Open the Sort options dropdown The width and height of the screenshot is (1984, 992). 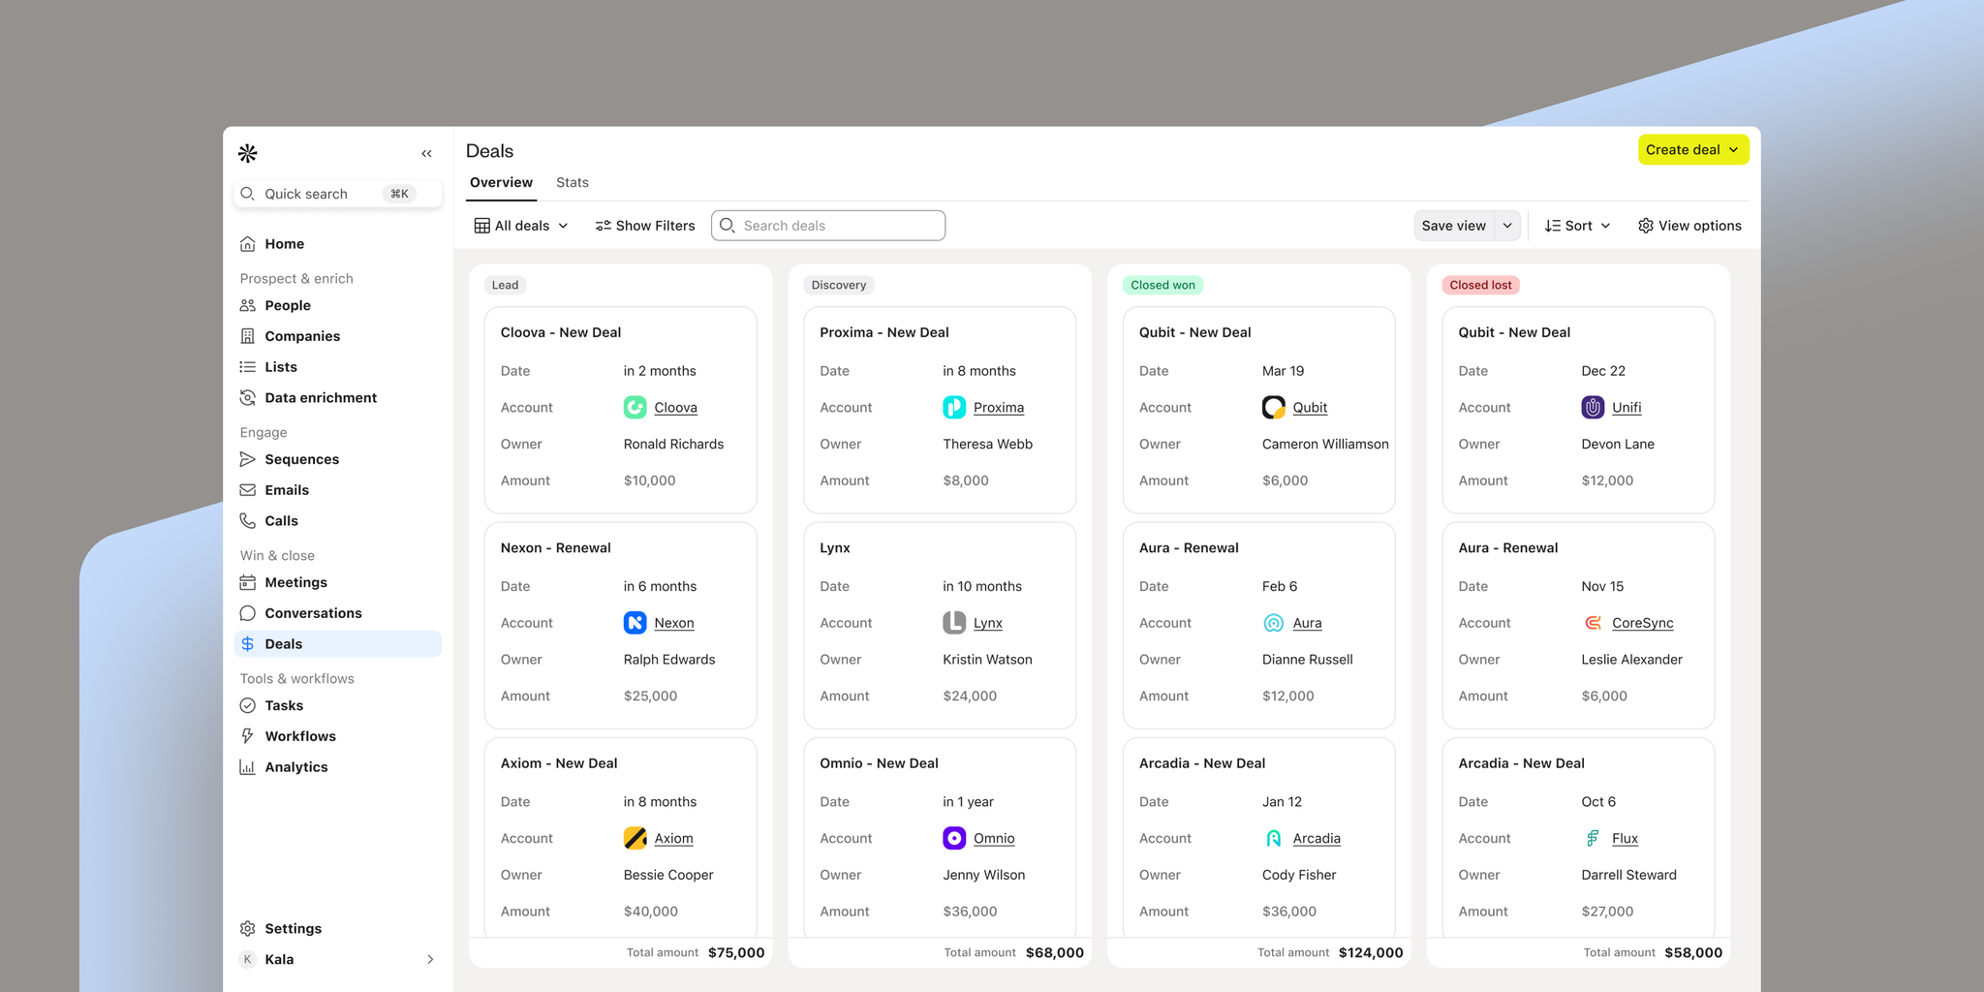(x=1576, y=225)
